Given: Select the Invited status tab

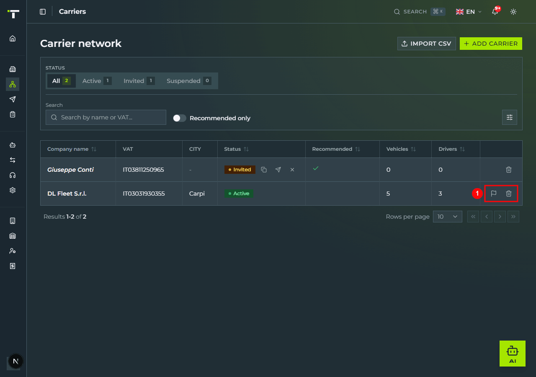Looking at the screenshot, I should click(139, 81).
